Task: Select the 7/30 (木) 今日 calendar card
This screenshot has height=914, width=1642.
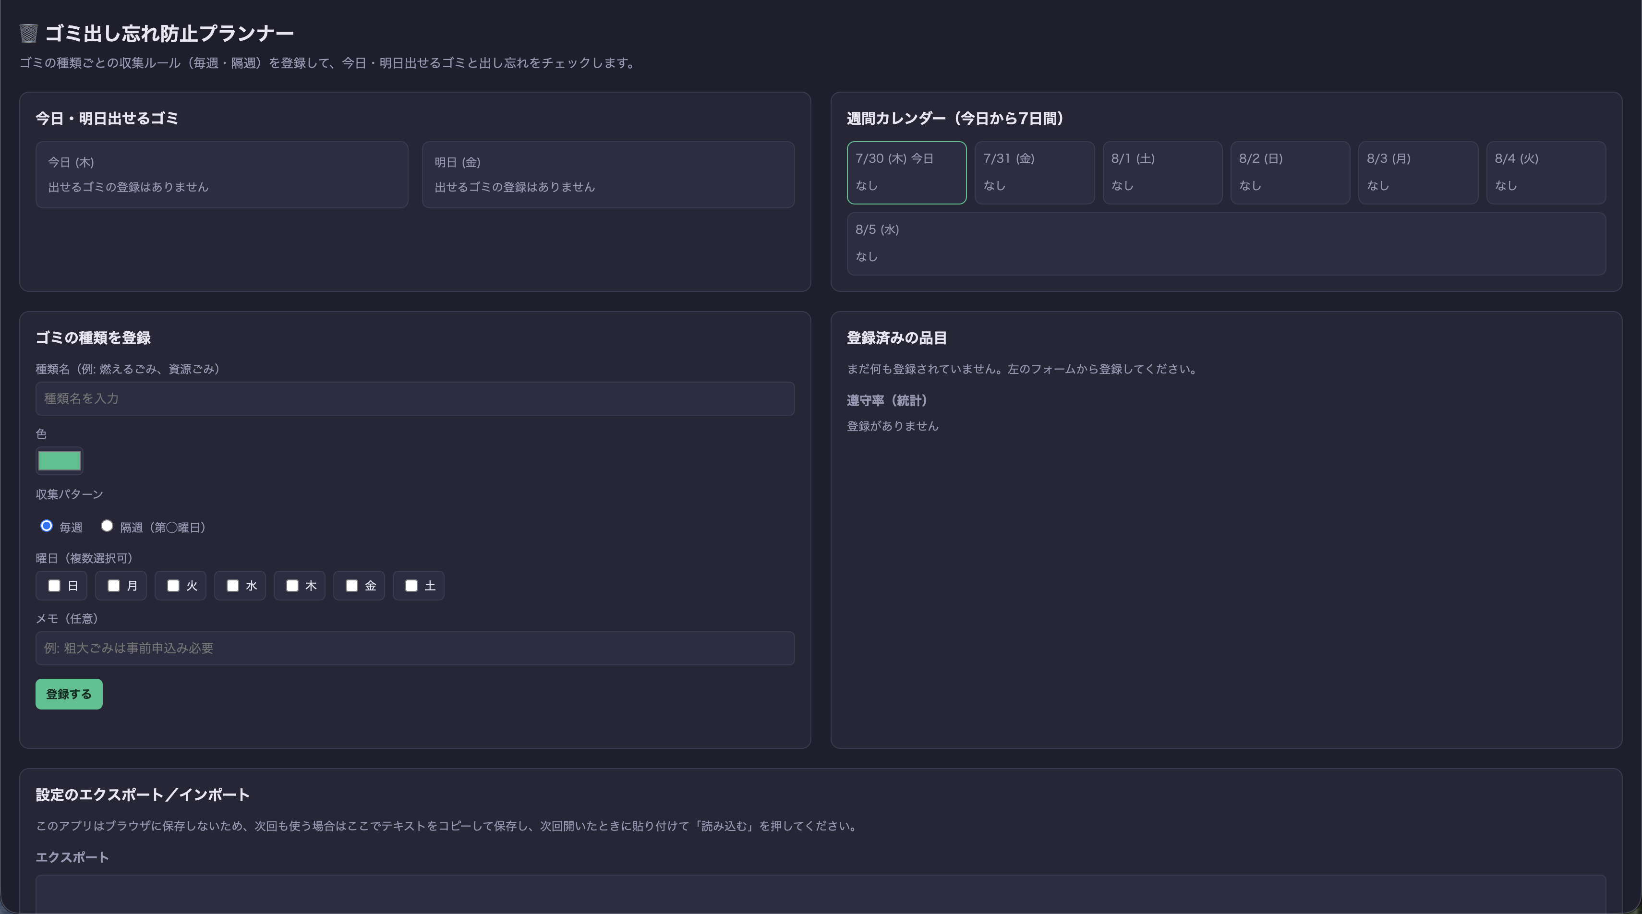Action: (906, 172)
